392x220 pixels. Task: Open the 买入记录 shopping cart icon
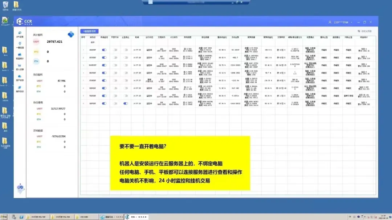pyautogui.click(x=20, y=67)
